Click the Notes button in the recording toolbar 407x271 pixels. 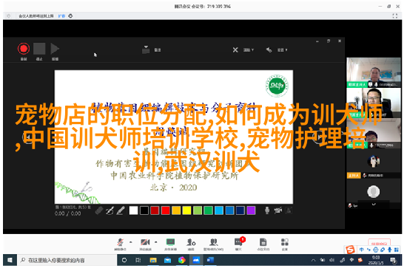pyautogui.click(x=151, y=49)
